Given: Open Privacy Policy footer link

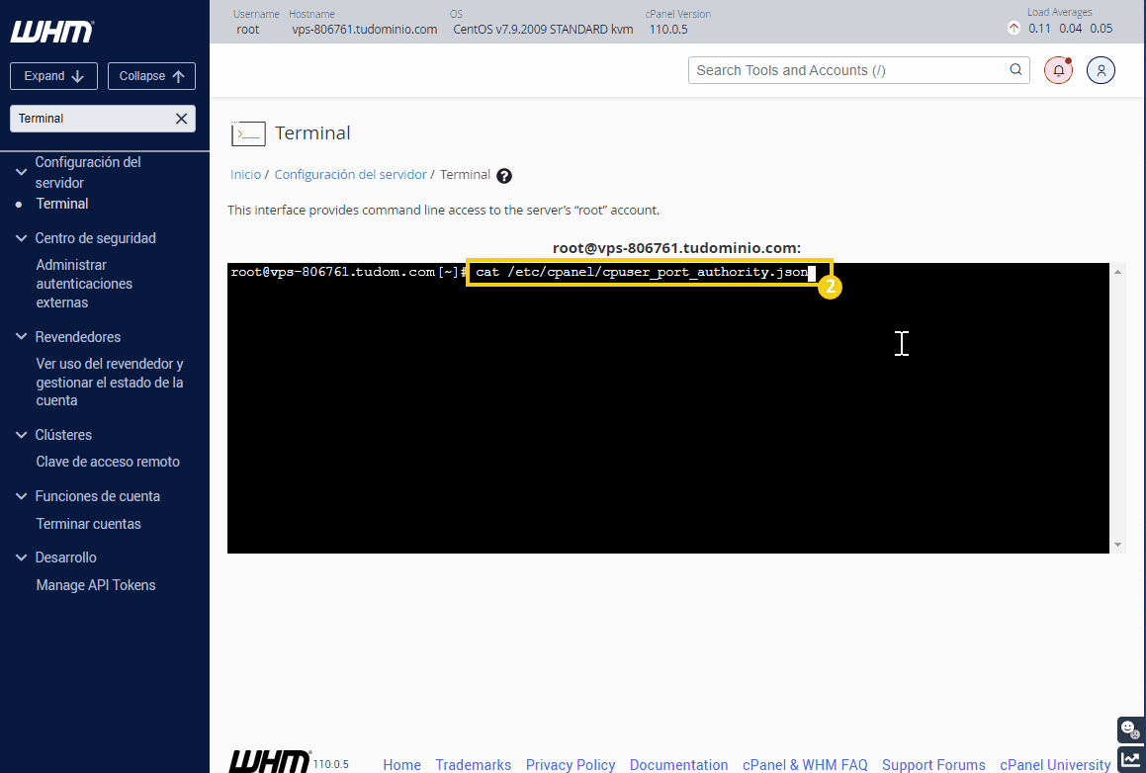Looking at the screenshot, I should point(571,764).
